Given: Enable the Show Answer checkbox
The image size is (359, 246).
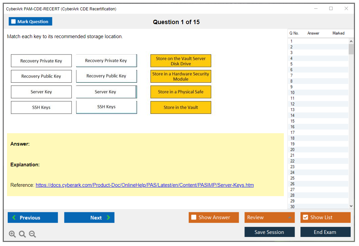Looking at the screenshot, I should point(194,218).
